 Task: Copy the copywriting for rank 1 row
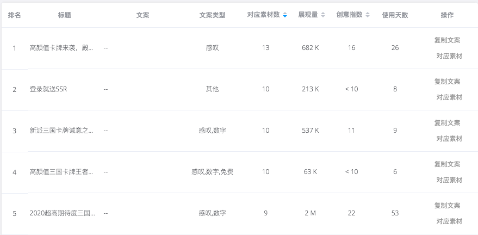coord(447,40)
